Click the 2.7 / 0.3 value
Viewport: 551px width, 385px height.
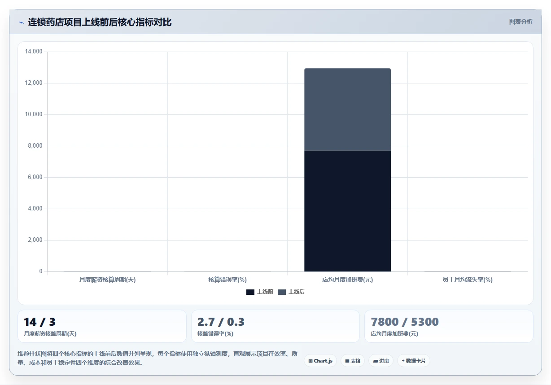[221, 322]
